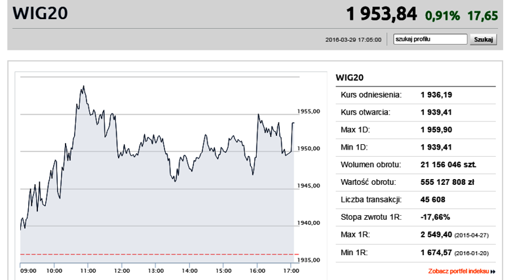The image size is (515, 280).
Task: Open 'Zobacz portfel indeksu' link
Action: point(459,271)
